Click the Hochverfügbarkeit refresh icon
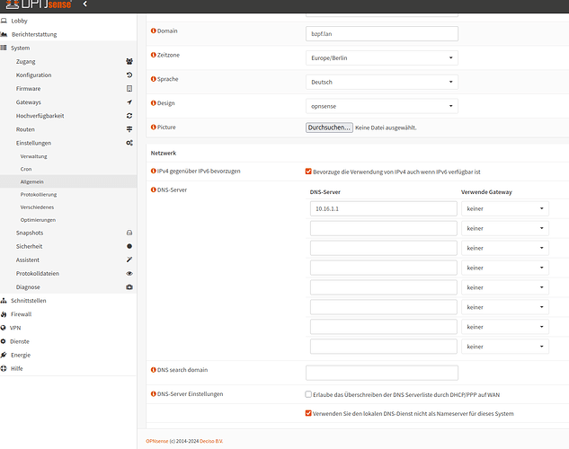This screenshot has width=569, height=449. (x=129, y=116)
